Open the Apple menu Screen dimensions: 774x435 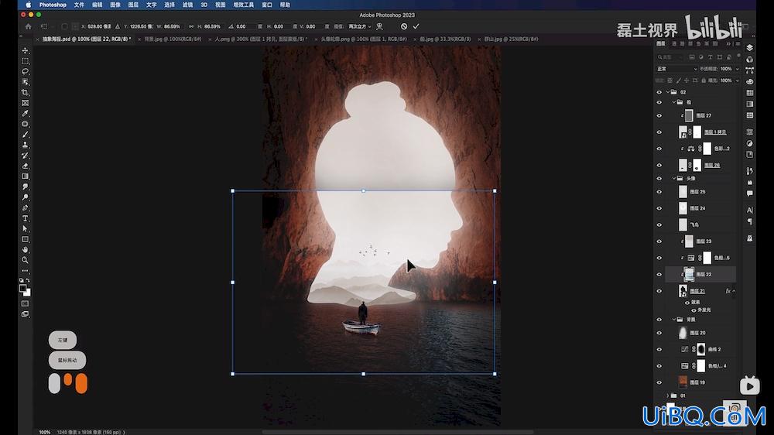coord(28,5)
